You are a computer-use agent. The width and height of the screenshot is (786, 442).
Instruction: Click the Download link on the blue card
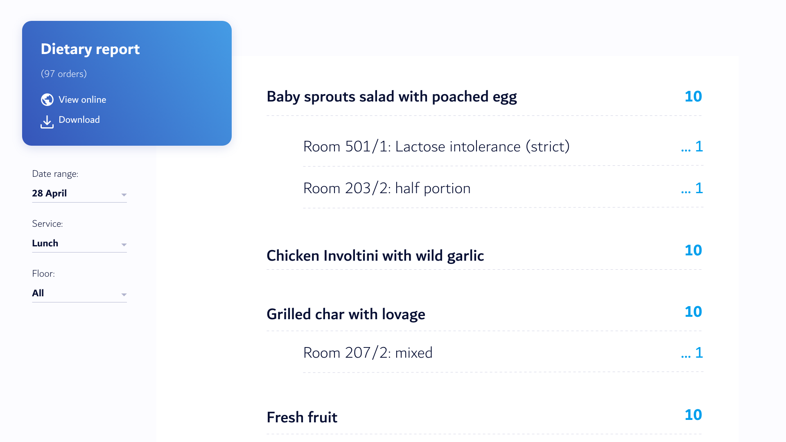click(79, 120)
